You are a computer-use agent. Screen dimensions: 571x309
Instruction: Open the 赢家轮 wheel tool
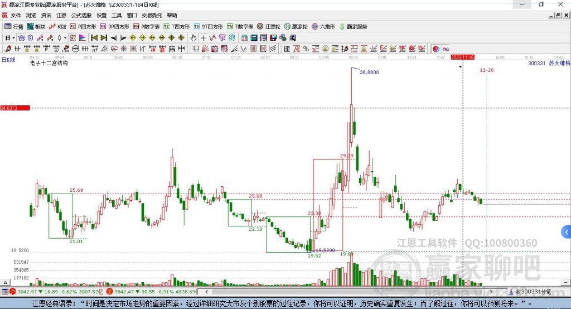(296, 27)
